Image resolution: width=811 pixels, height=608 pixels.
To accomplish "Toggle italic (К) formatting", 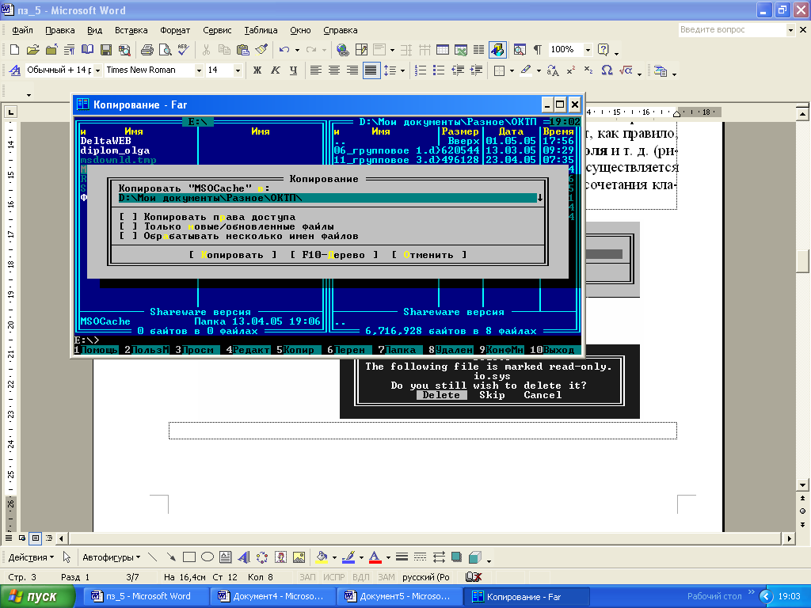I will coord(275,70).
